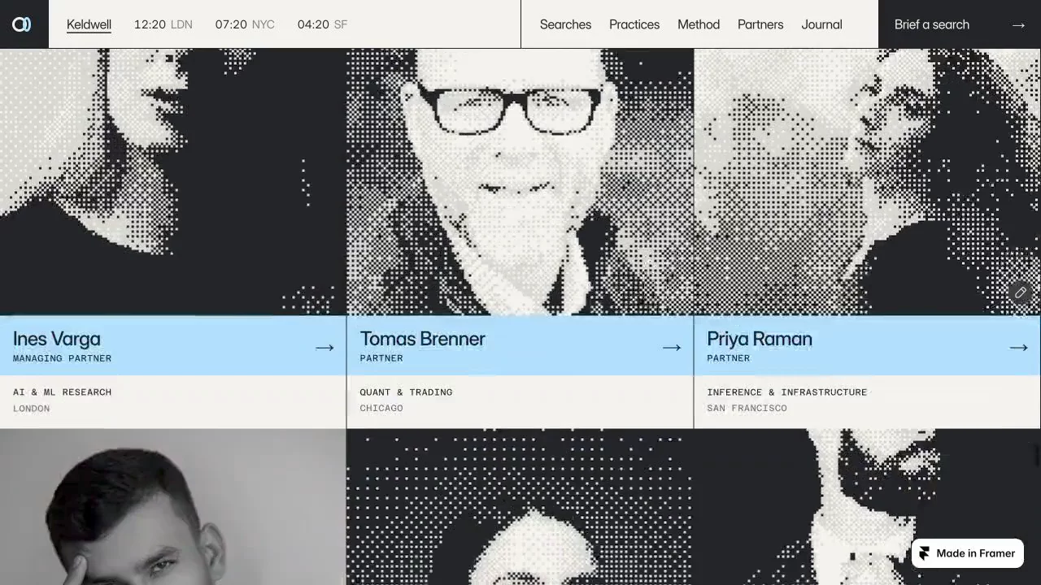Click the Framer logo in the badge
The width and height of the screenshot is (1041, 585).
924,553
